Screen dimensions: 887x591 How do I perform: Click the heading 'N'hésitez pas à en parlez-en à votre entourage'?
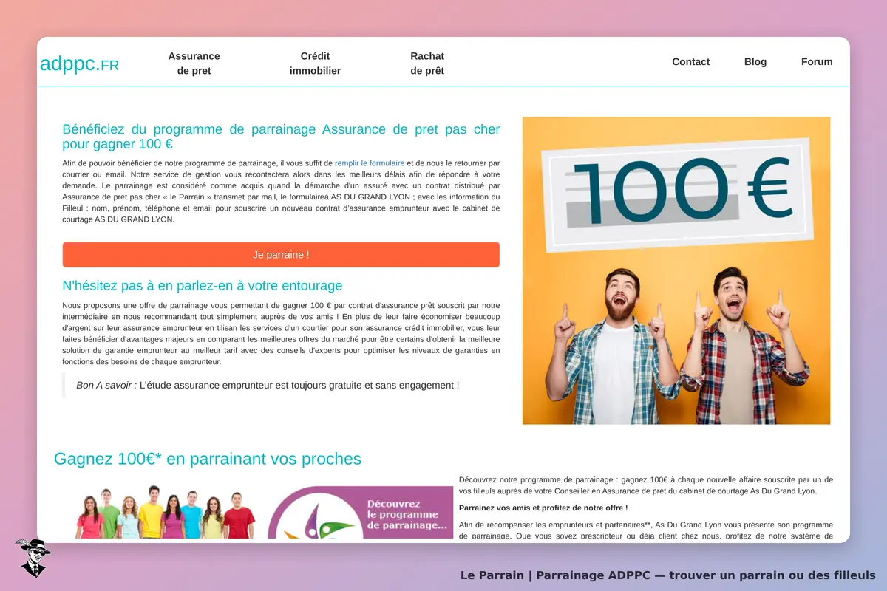tap(203, 285)
